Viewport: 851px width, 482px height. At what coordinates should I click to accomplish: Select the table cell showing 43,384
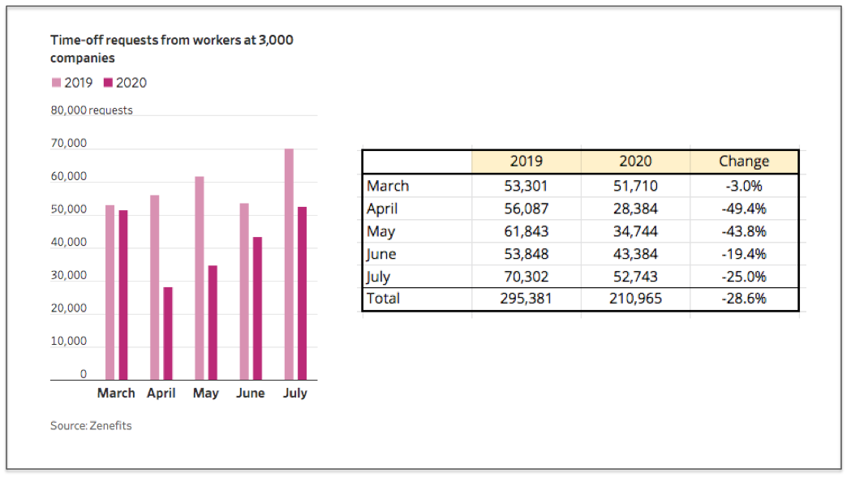point(635,254)
